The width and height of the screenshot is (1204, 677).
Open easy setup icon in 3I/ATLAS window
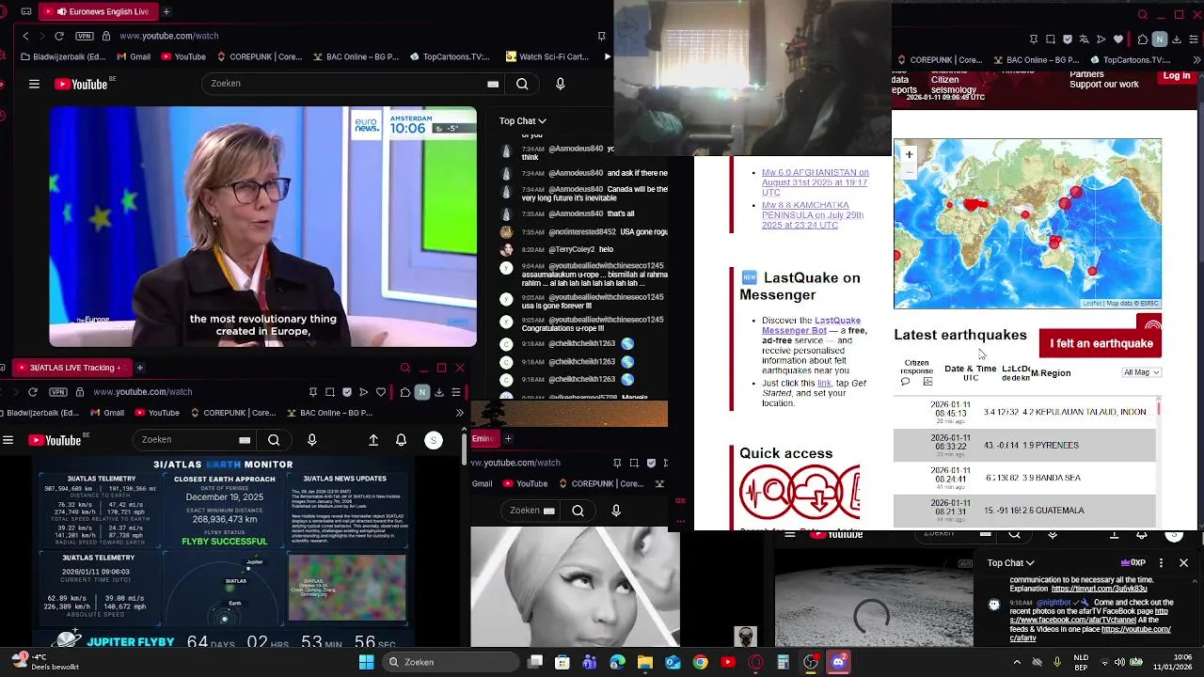(x=456, y=392)
